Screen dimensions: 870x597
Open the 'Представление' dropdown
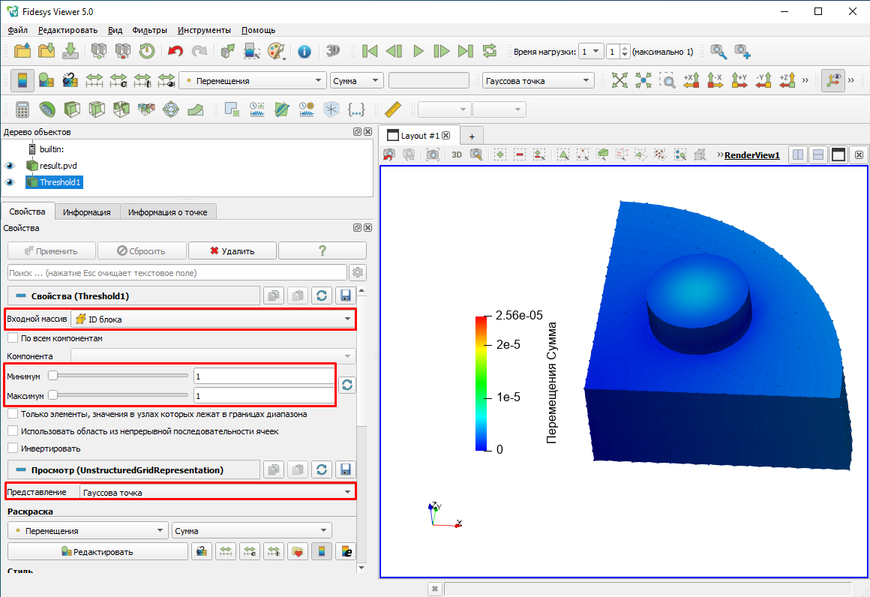217,492
